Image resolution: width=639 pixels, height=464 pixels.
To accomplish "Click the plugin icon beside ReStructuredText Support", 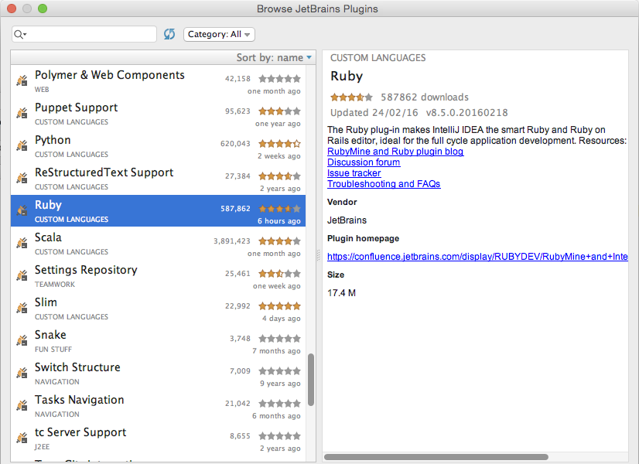I will click(22, 178).
